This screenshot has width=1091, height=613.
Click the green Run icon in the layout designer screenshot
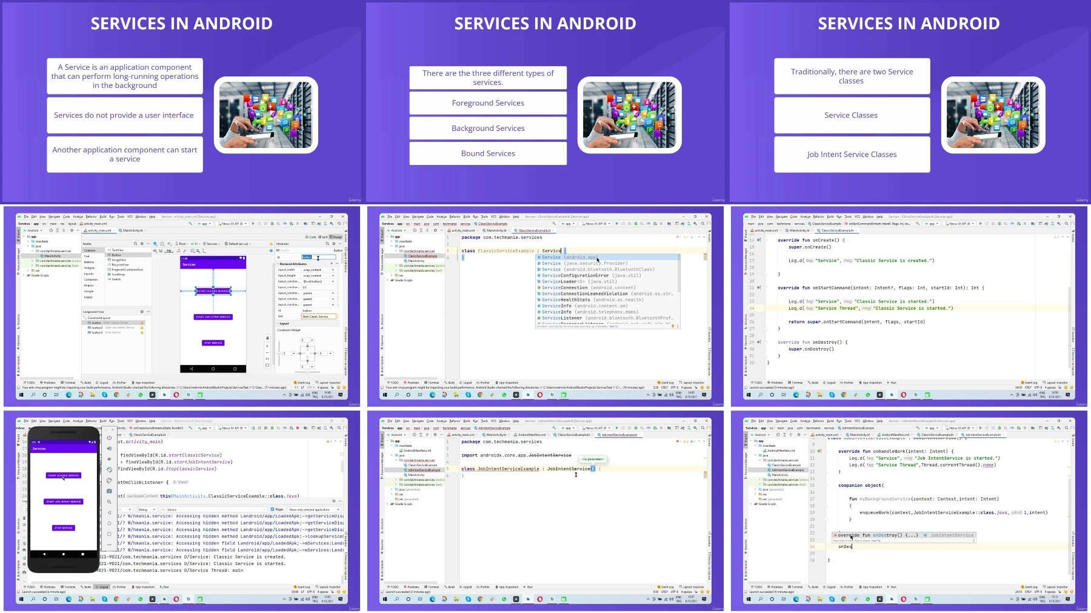(253, 224)
